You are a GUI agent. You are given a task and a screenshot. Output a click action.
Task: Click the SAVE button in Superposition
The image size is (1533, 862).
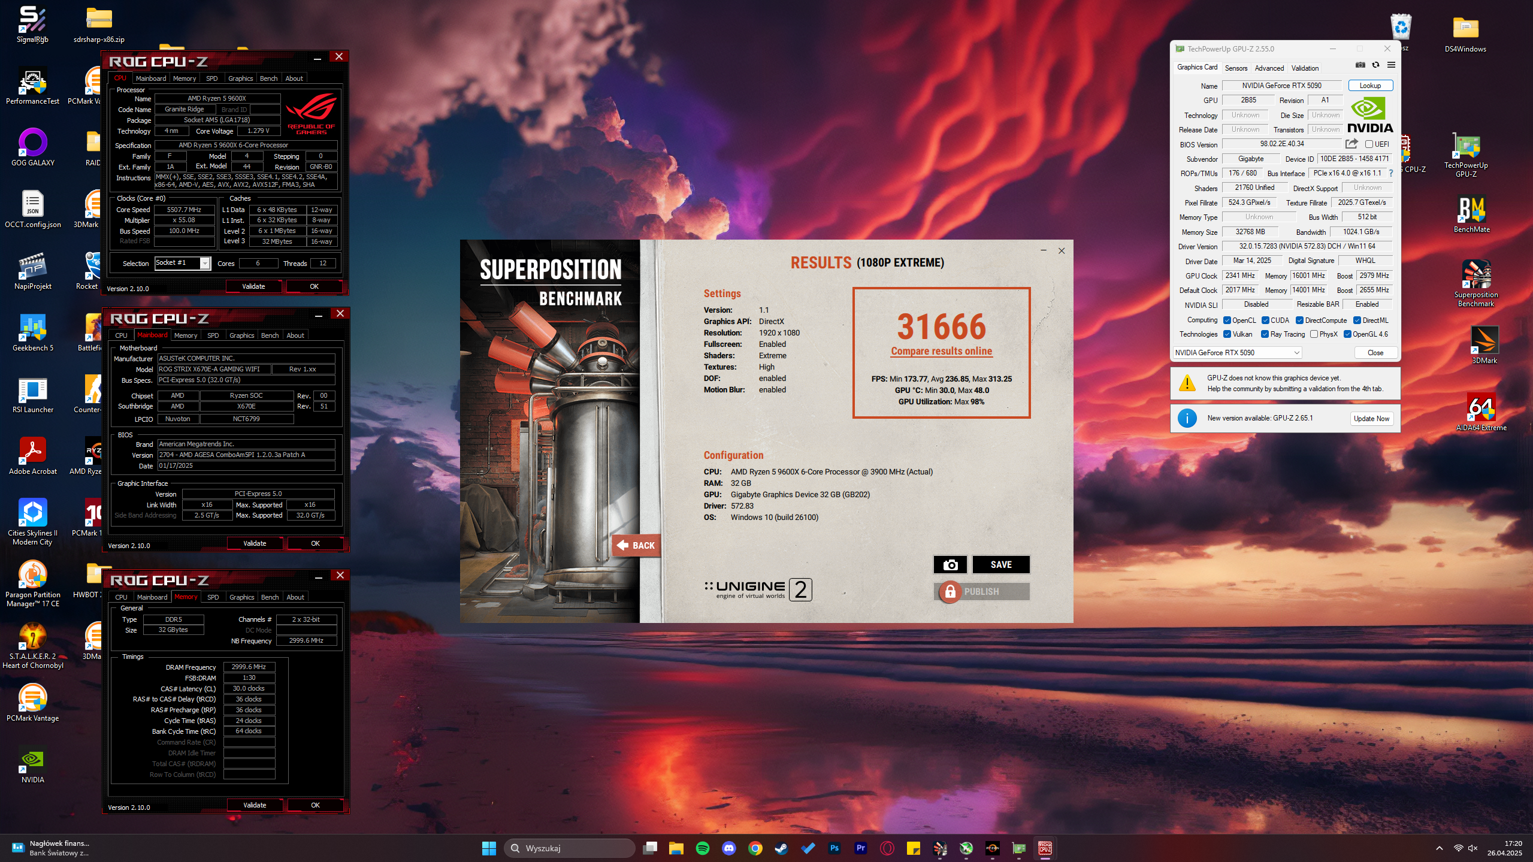[1001, 564]
